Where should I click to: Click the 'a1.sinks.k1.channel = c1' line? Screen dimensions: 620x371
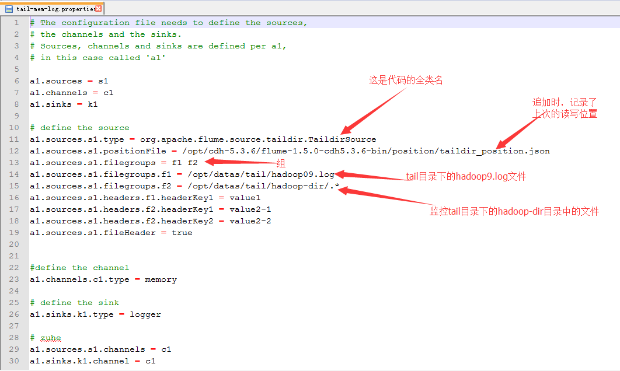[x=92, y=361]
